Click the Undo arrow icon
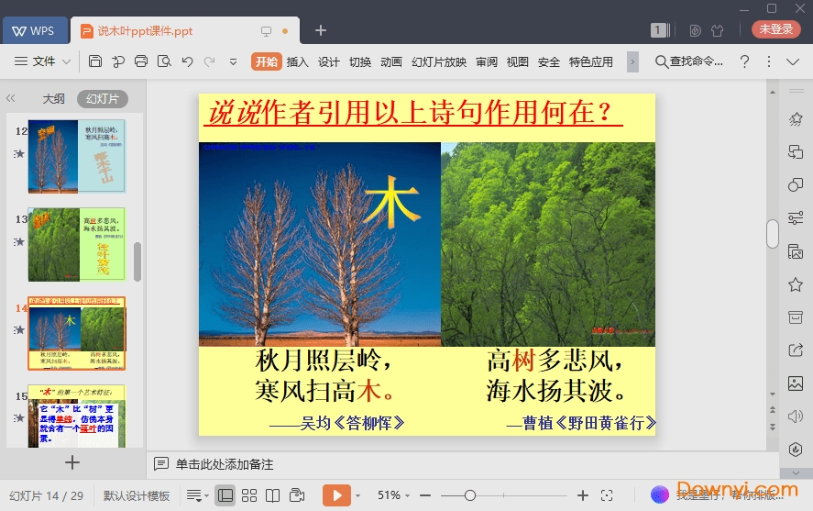This screenshot has height=511, width=813. point(187,61)
